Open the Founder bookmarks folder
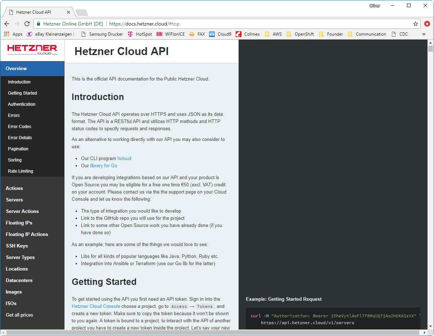This screenshot has width=434, height=336. click(x=331, y=34)
